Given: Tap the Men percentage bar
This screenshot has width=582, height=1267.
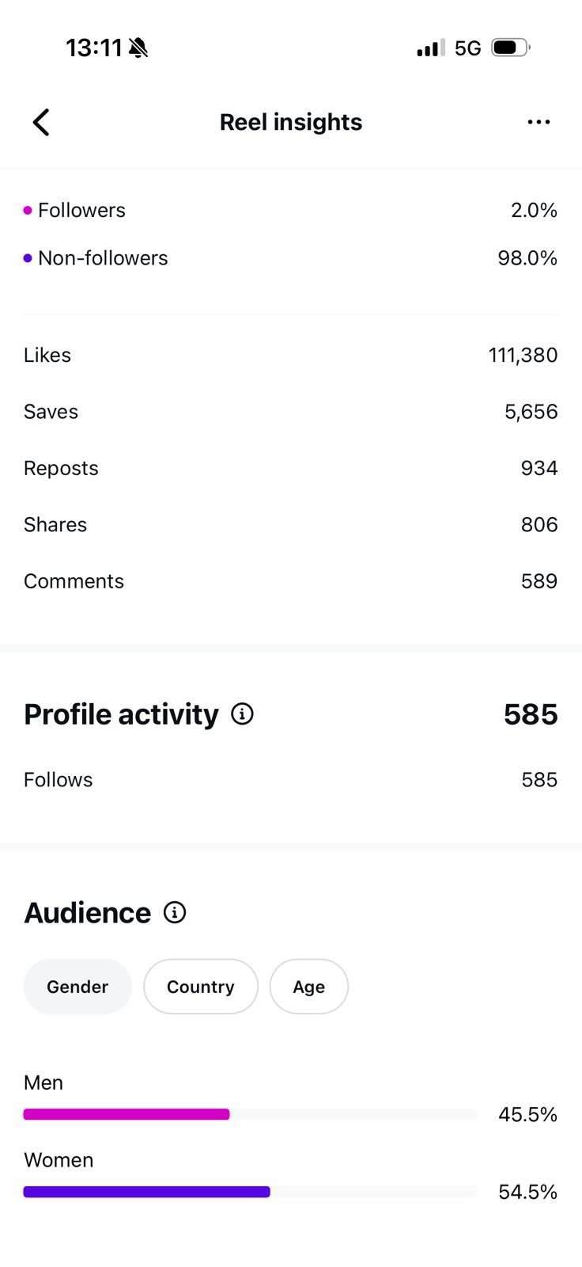Looking at the screenshot, I should coord(127,1114).
